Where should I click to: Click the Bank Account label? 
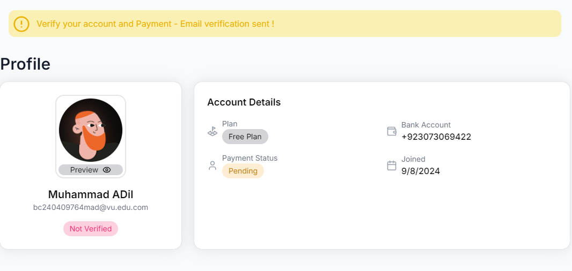(426, 125)
